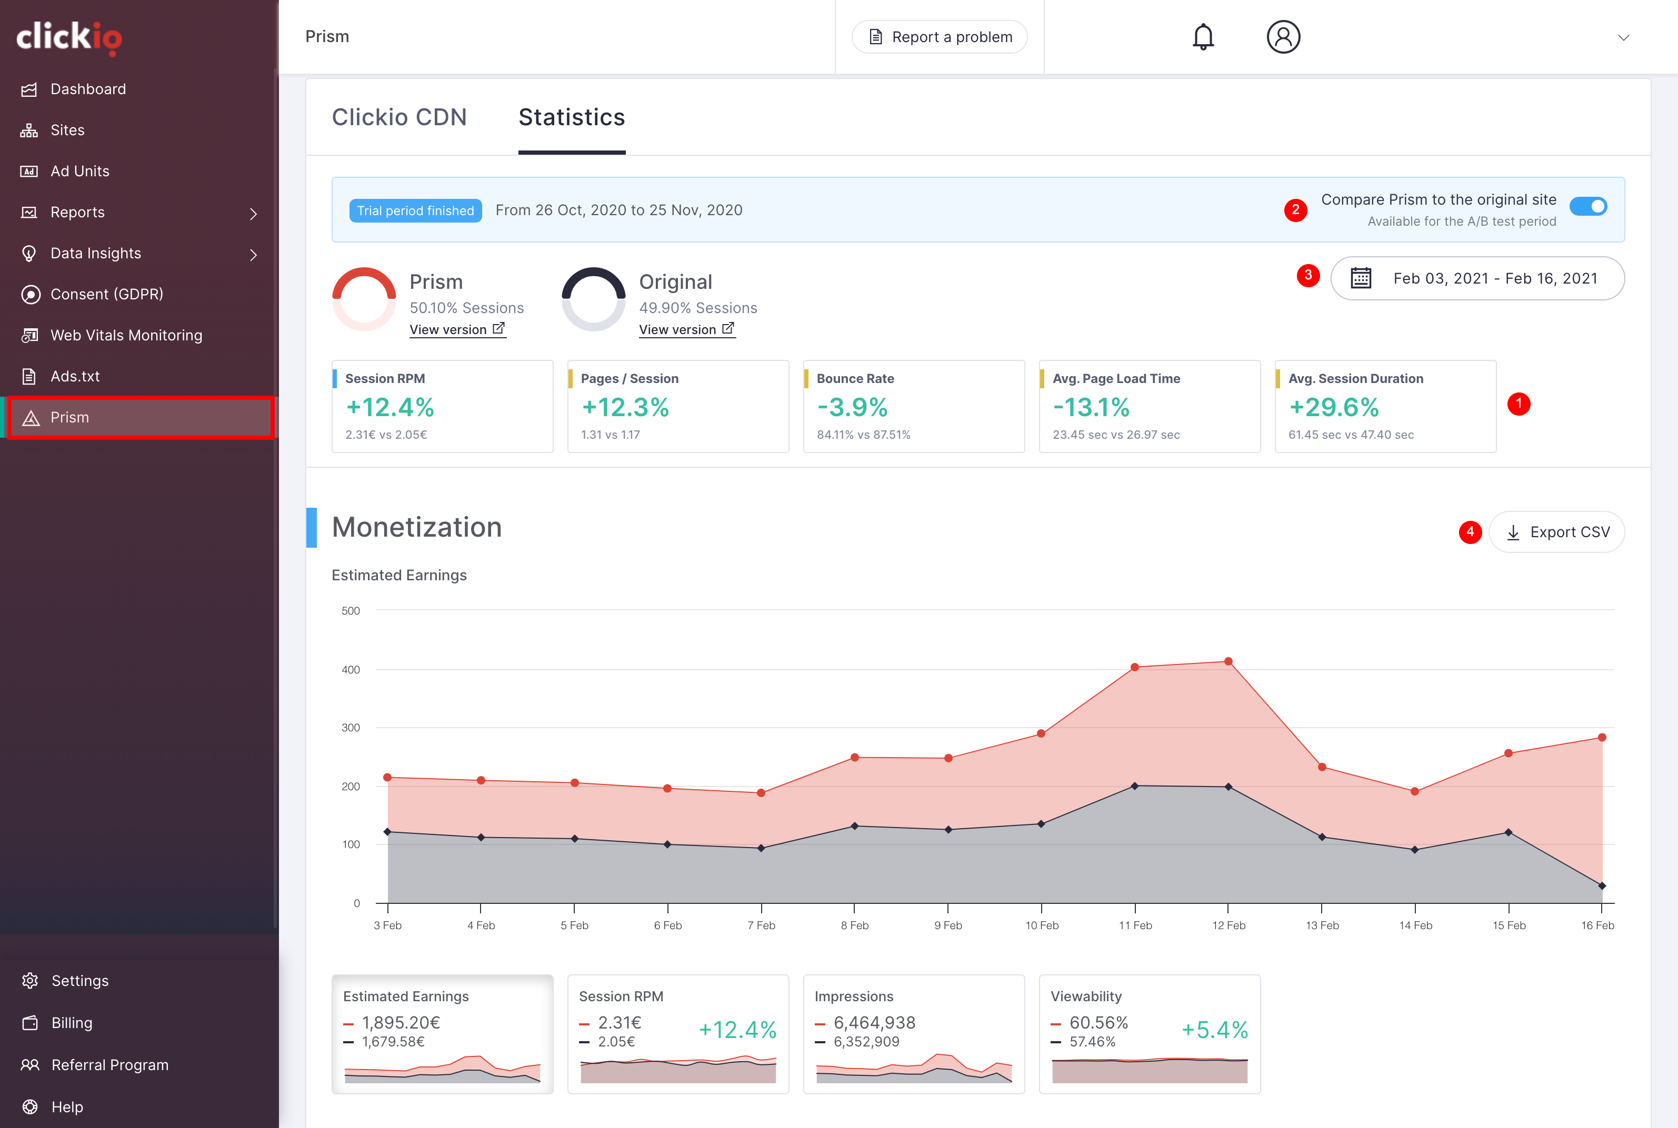Select the Session RPM mini chart card

tap(678, 1034)
